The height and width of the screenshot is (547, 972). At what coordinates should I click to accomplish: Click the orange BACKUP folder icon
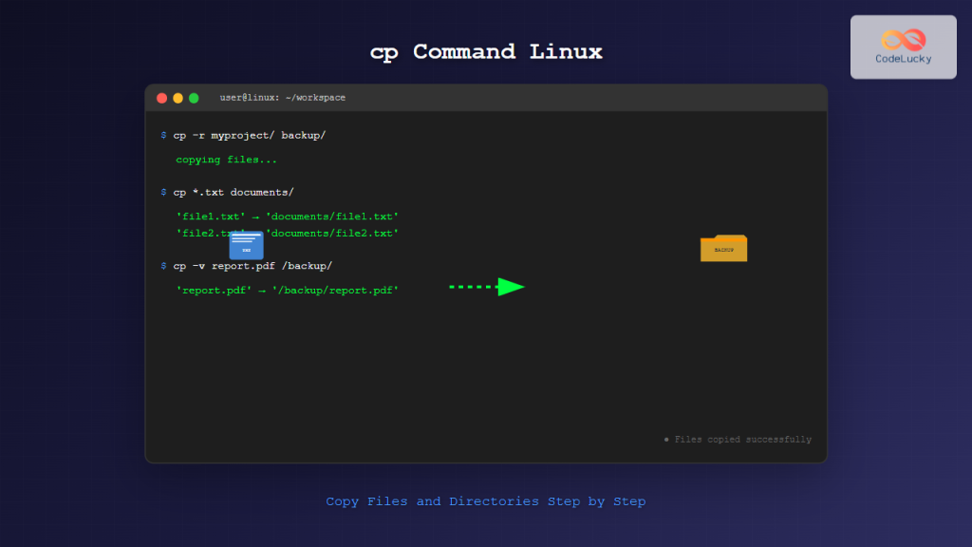click(723, 247)
